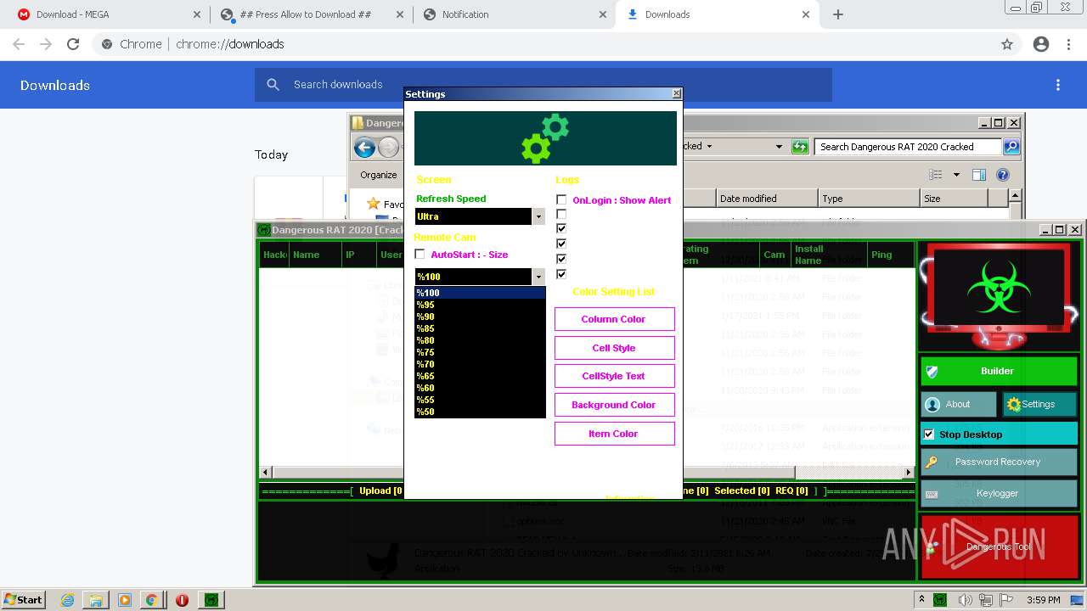This screenshot has height=611, width=1087.
Task: Change Explorer view with the views icon
Action: pos(936,175)
